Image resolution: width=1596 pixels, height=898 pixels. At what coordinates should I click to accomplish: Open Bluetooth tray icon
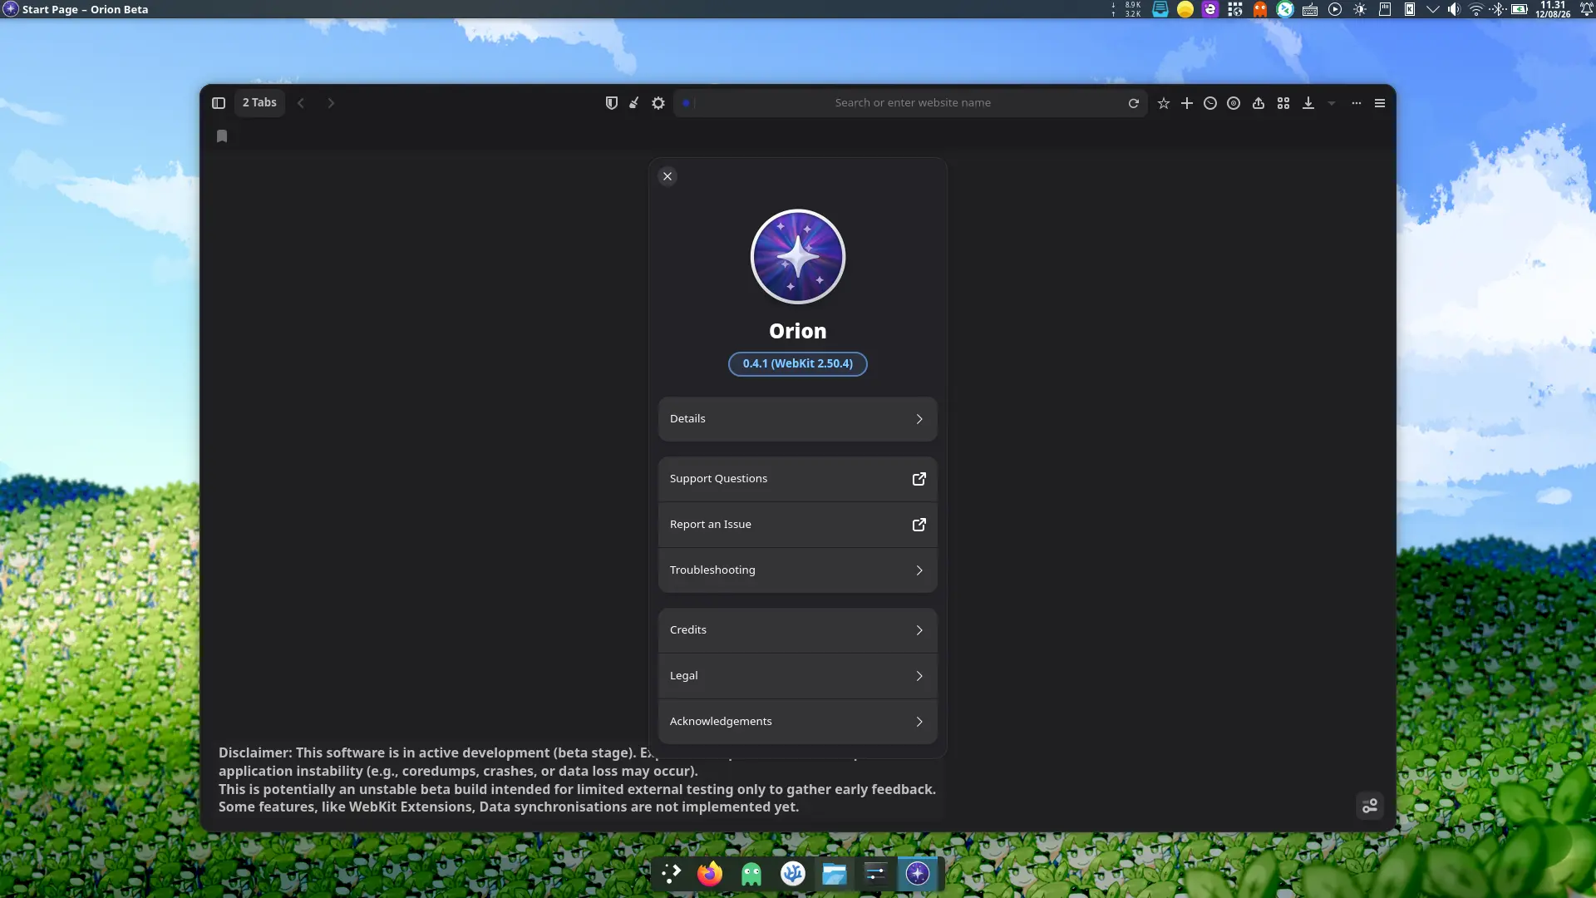[x=1498, y=10]
